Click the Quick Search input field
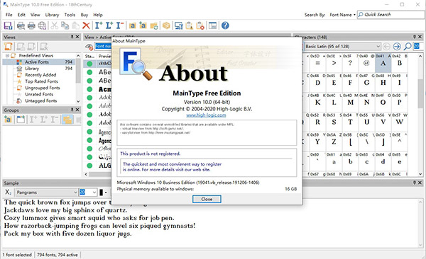The image size is (426, 259). pos(390,15)
